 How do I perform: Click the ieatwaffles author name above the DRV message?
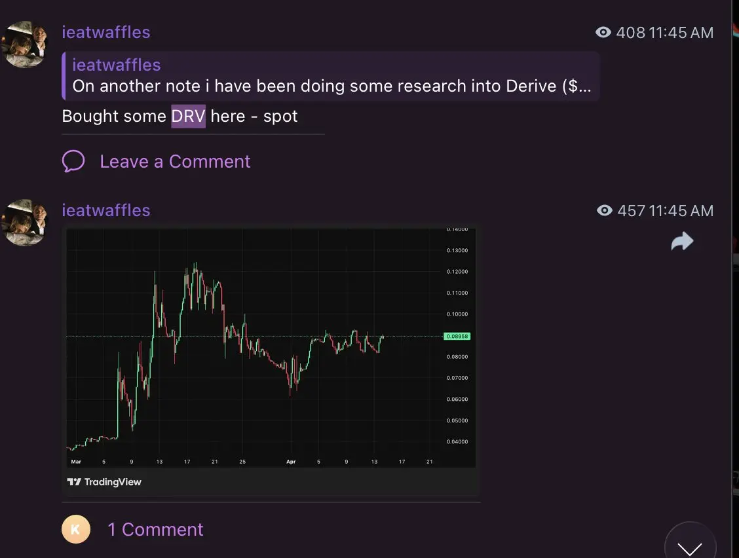[x=106, y=32]
